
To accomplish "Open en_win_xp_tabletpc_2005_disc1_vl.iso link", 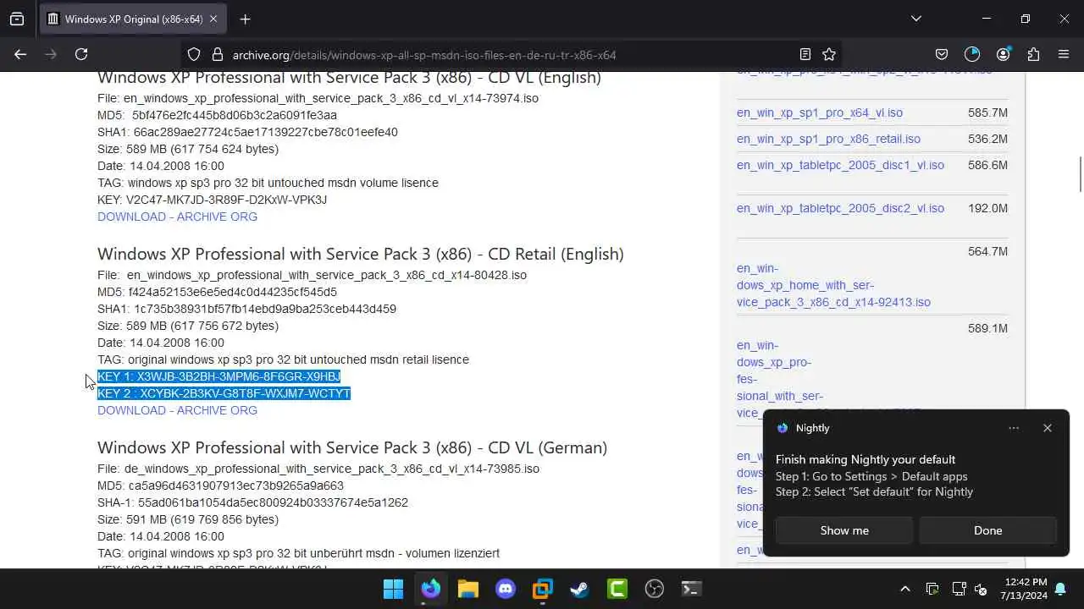I will [840, 165].
